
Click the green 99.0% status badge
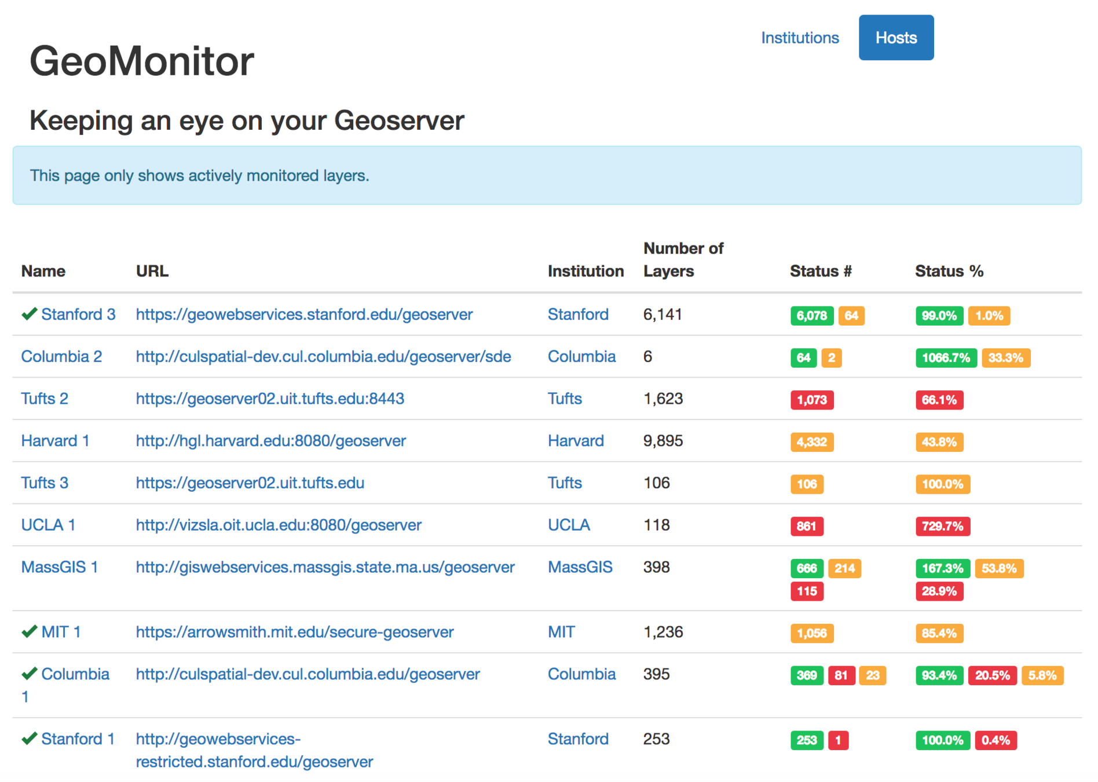click(x=939, y=316)
